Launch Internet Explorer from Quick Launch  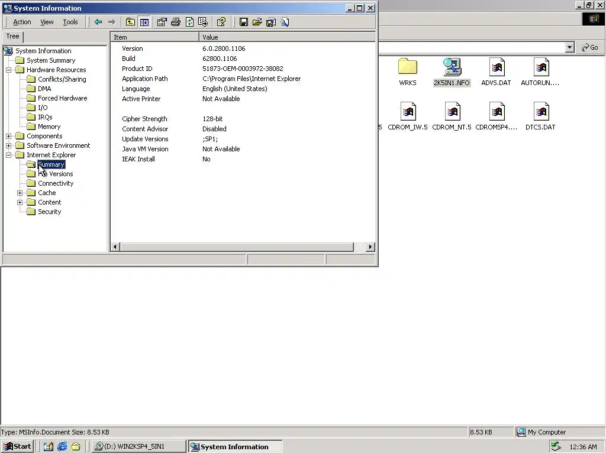coord(62,447)
